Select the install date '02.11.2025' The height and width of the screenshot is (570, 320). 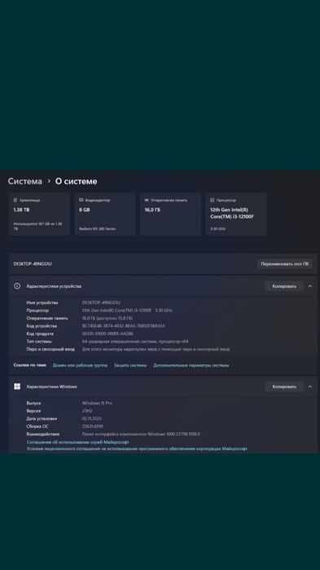pyautogui.click(x=93, y=418)
